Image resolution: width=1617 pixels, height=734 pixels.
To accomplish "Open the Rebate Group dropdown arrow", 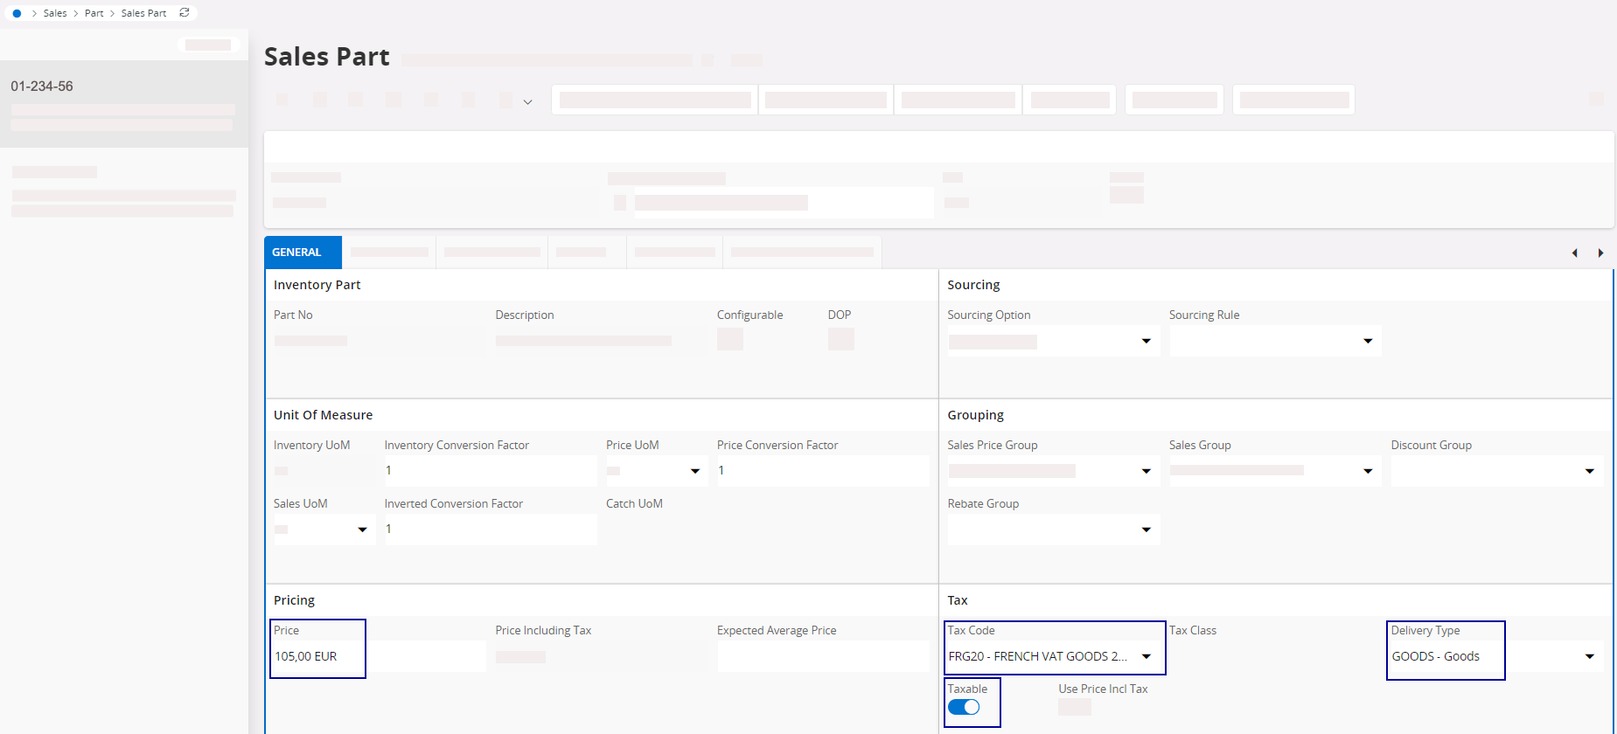I will [x=1146, y=530].
